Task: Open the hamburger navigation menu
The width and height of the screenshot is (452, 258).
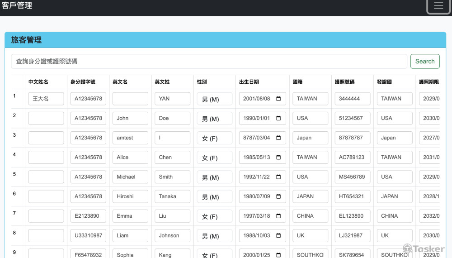Action: [438, 5]
